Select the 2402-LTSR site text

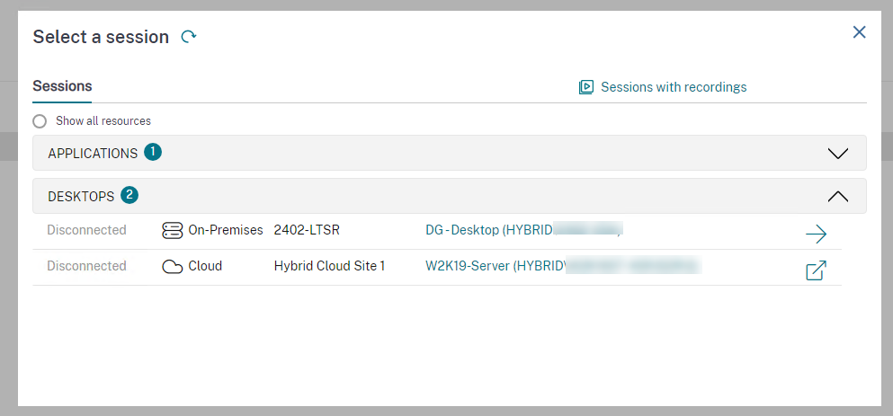308,230
